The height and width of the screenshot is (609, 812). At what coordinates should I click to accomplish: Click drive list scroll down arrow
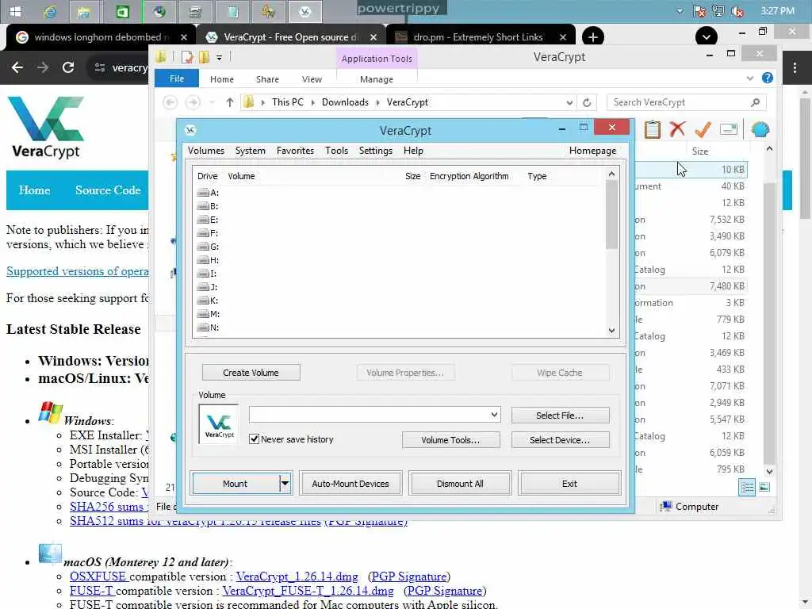pos(611,331)
